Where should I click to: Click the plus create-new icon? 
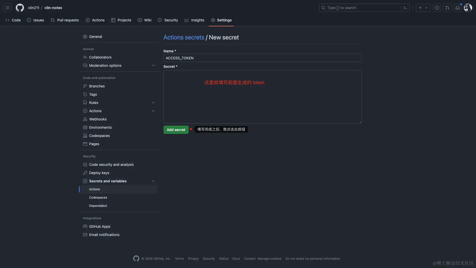(x=420, y=8)
